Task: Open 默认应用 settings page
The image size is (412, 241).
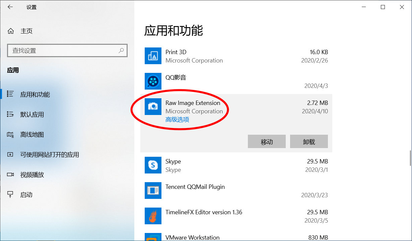Action: click(67, 114)
